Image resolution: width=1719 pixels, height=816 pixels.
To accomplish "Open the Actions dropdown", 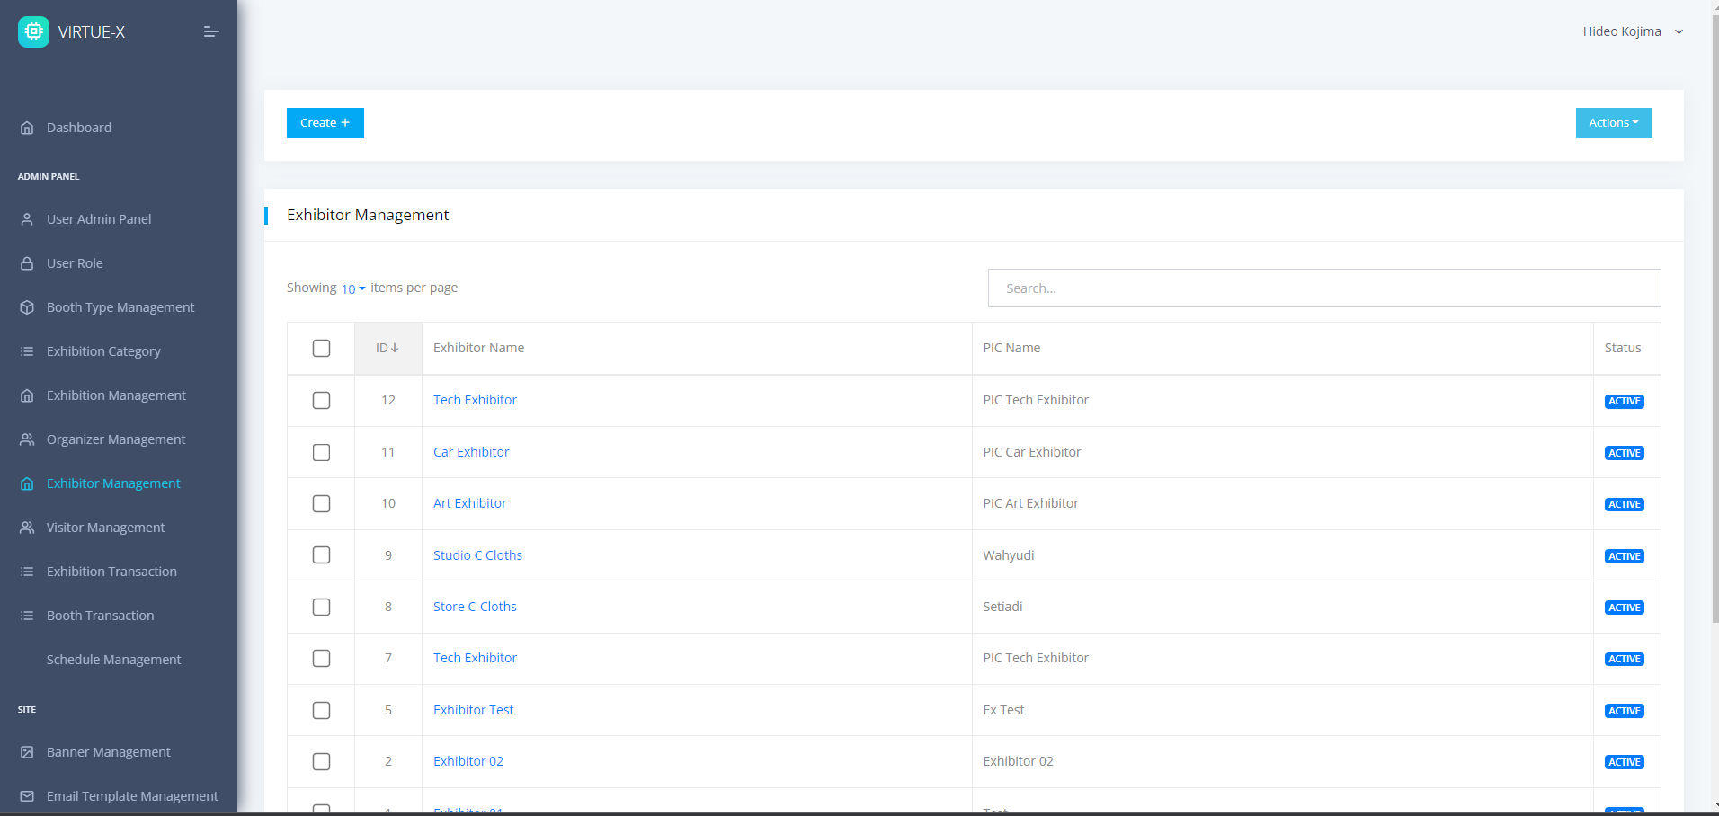I will click(1613, 123).
